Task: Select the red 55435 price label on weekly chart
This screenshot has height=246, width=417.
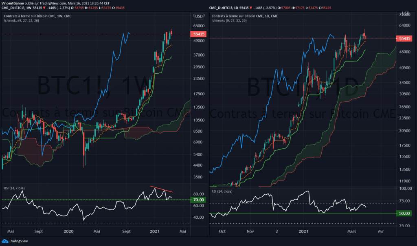Action: [199, 35]
